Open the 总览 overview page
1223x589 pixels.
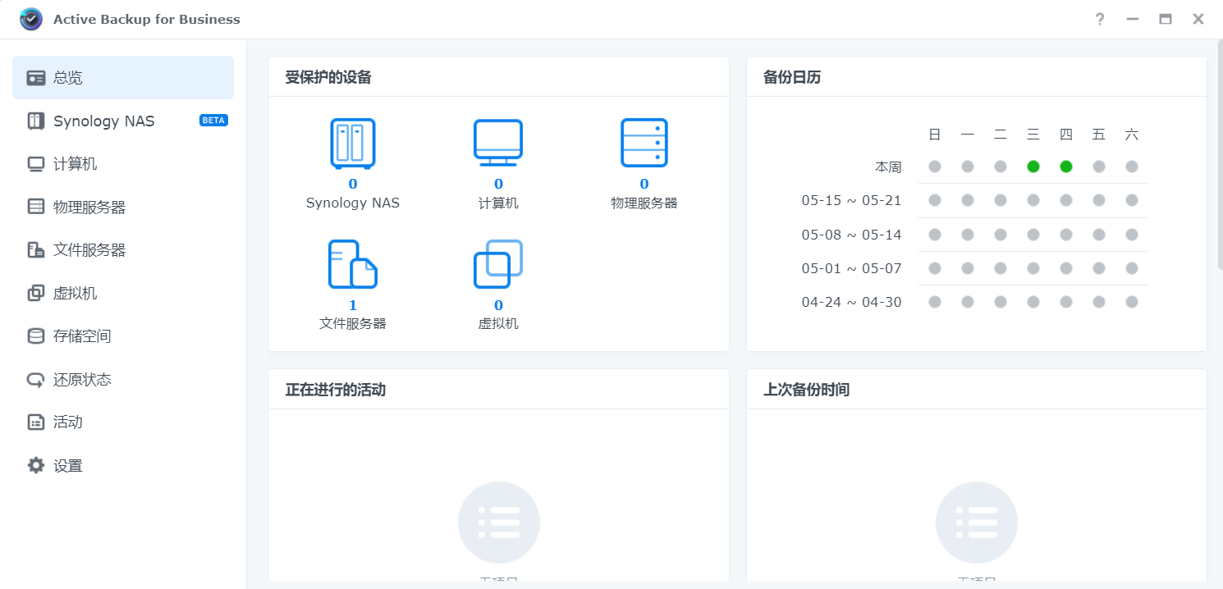point(123,78)
